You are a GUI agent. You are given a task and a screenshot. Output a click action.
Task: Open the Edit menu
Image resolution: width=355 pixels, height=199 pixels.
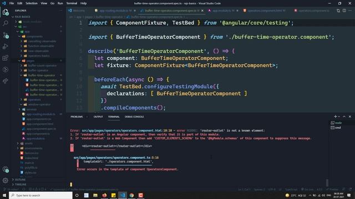[20, 3]
